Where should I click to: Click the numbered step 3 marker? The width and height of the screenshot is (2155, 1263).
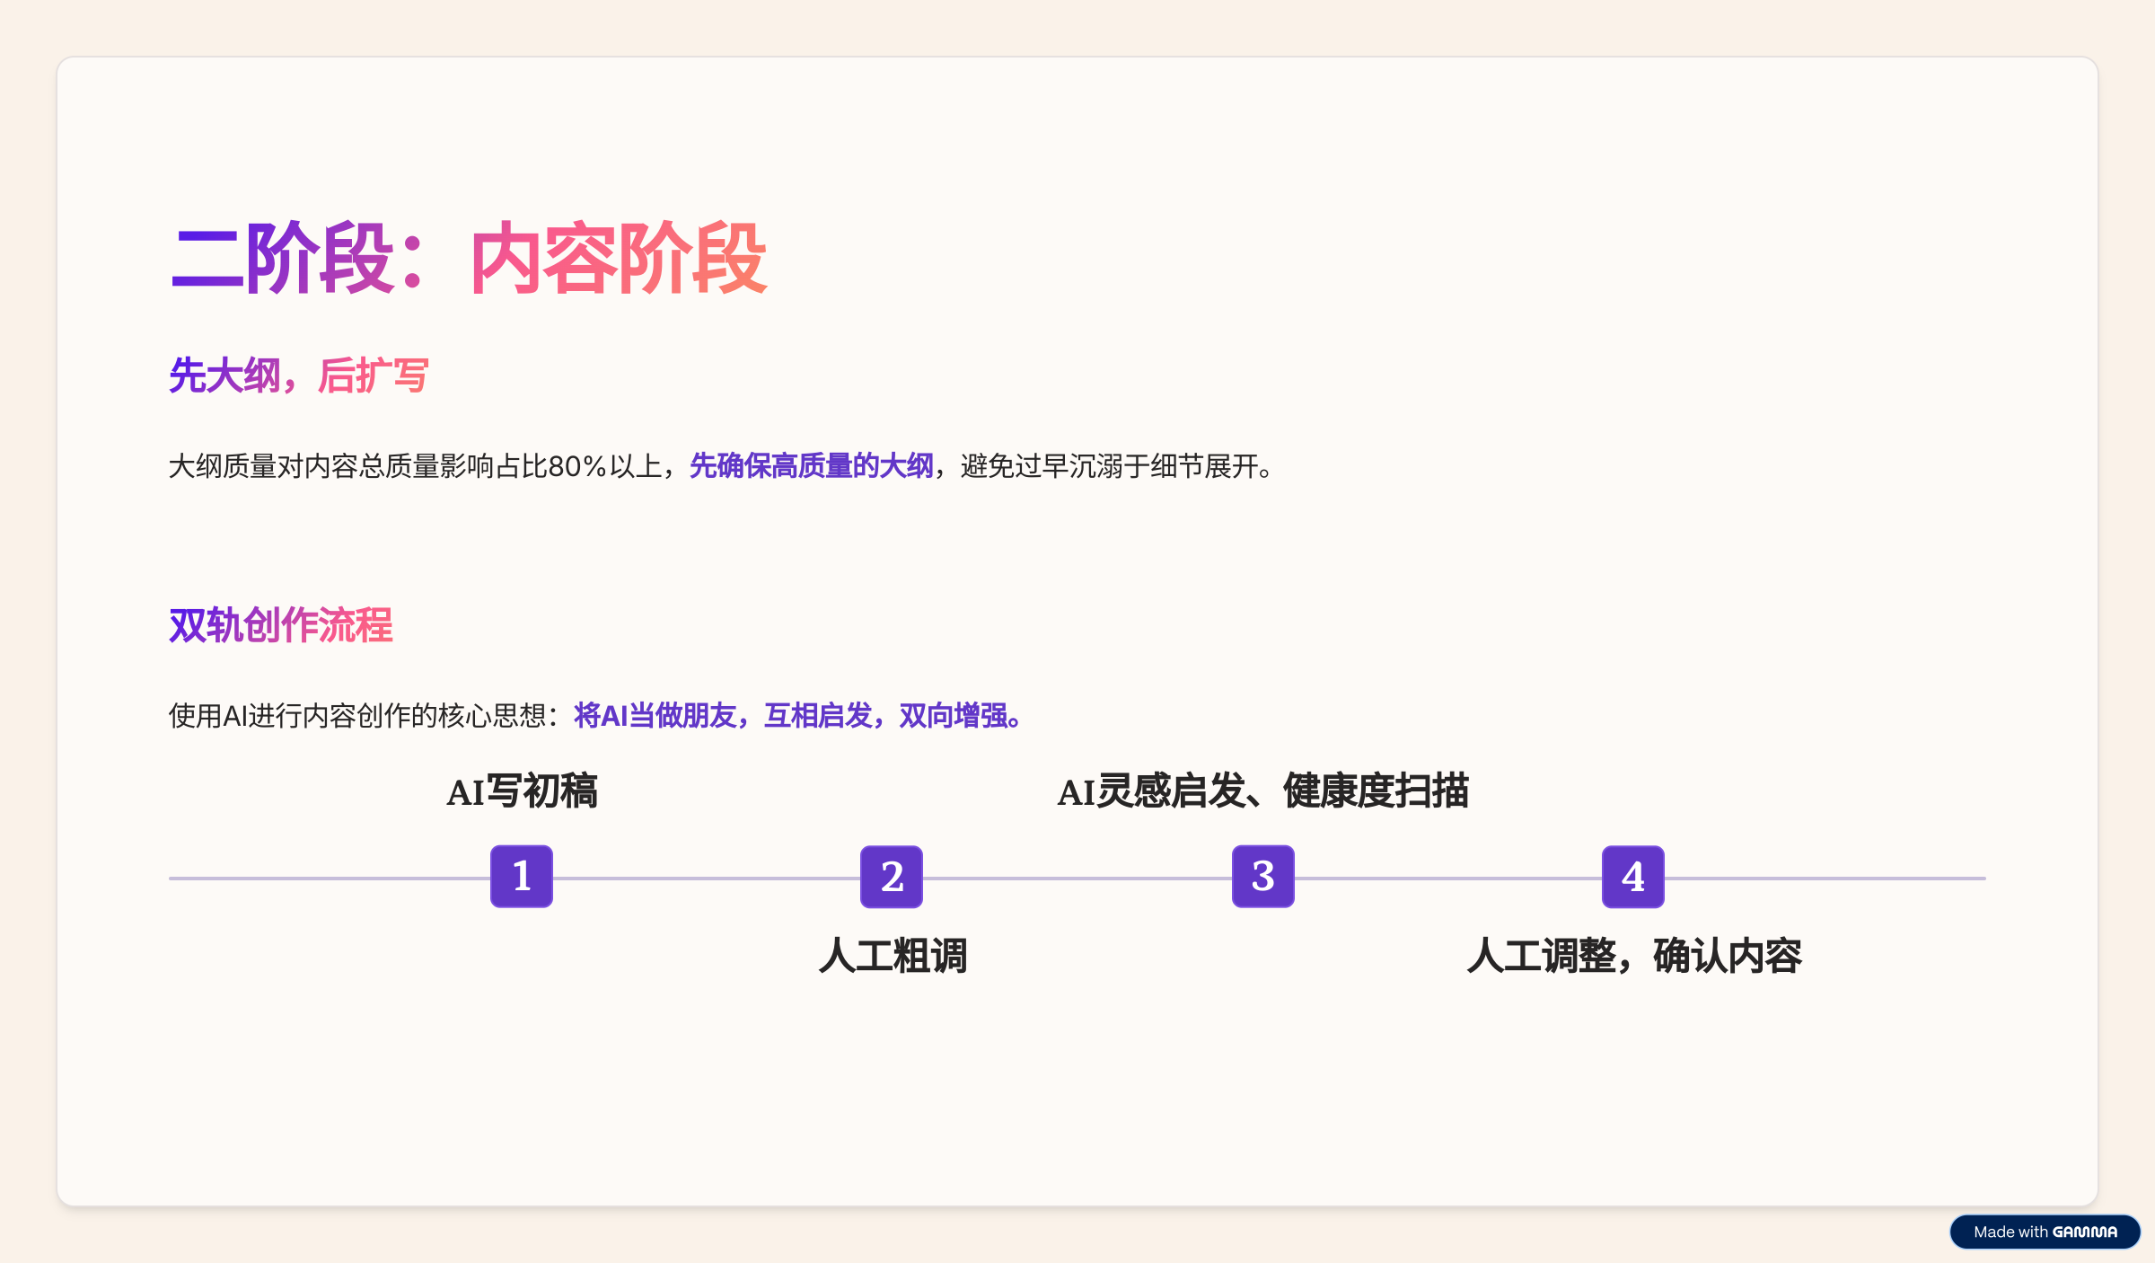pyautogui.click(x=1263, y=878)
